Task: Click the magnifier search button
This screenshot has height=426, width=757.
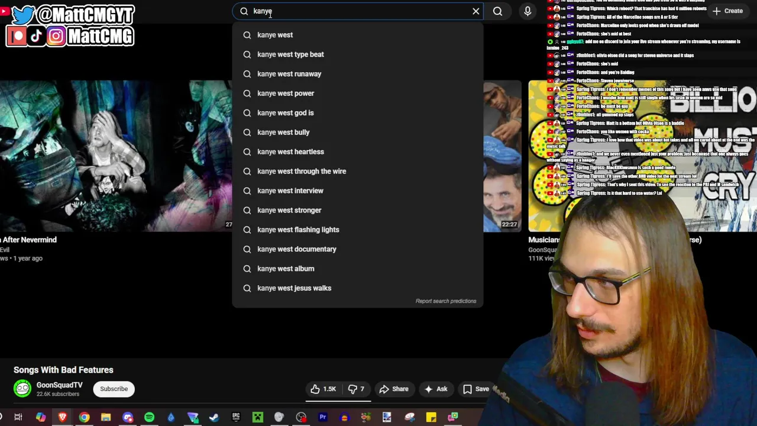Action: (498, 11)
